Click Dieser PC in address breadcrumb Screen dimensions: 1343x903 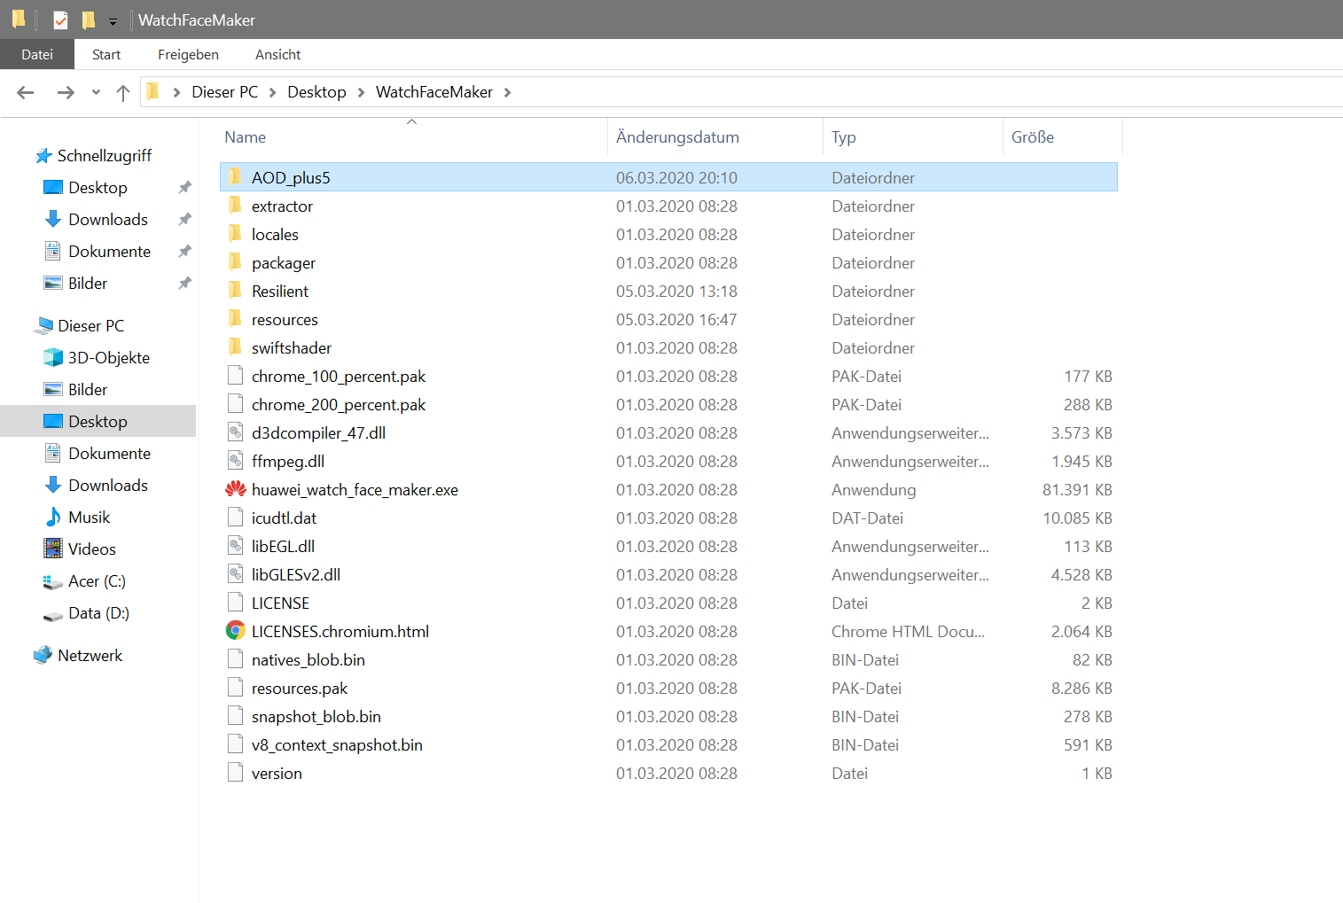[x=225, y=92]
